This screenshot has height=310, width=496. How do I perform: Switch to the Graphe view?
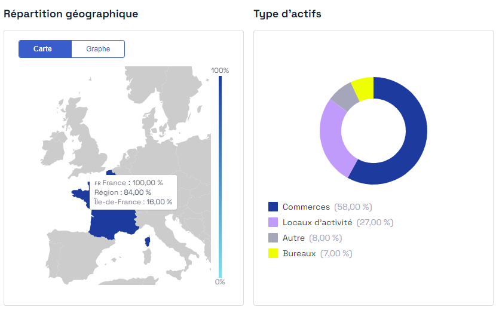[x=98, y=49]
